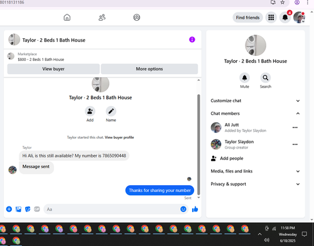This screenshot has width=314, height=246.
Task: Open the volume speaker tray icon
Action: 267,240
